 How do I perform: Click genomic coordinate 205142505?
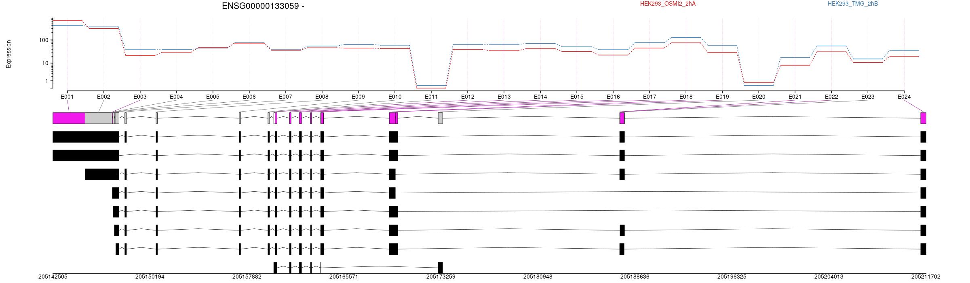(53, 277)
